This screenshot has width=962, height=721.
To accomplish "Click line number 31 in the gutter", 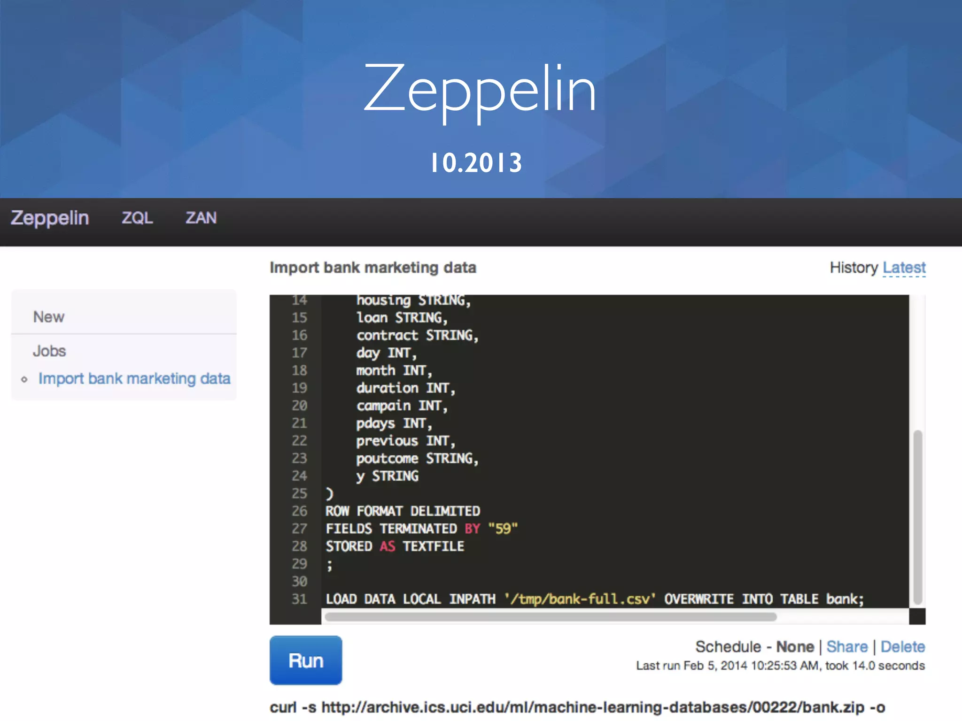I will point(299,599).
